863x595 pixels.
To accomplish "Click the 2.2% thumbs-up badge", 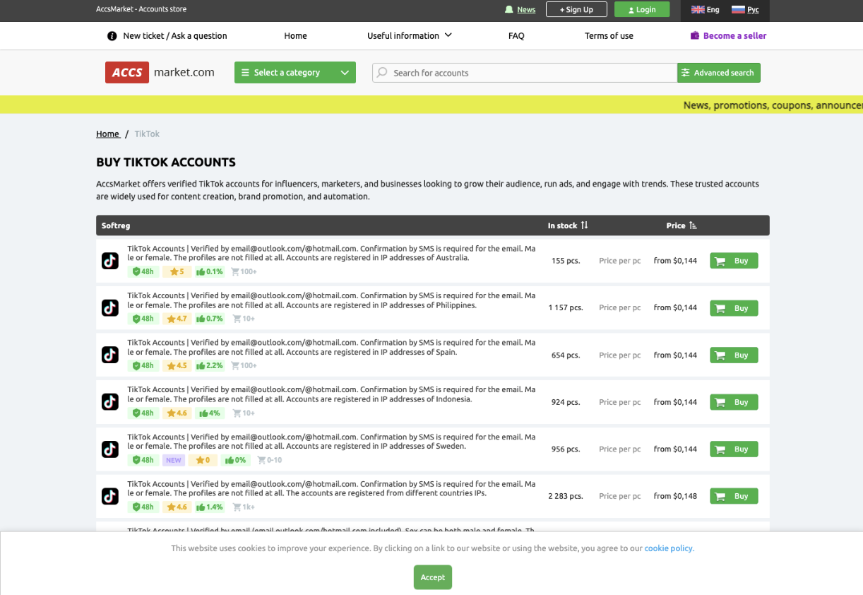I will pos(210,366).
